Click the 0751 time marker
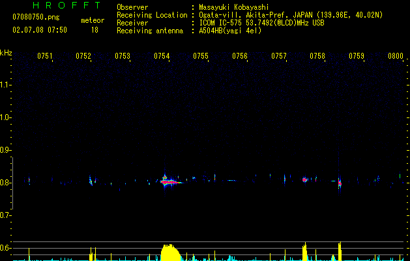410x261 pixels. 45,56
